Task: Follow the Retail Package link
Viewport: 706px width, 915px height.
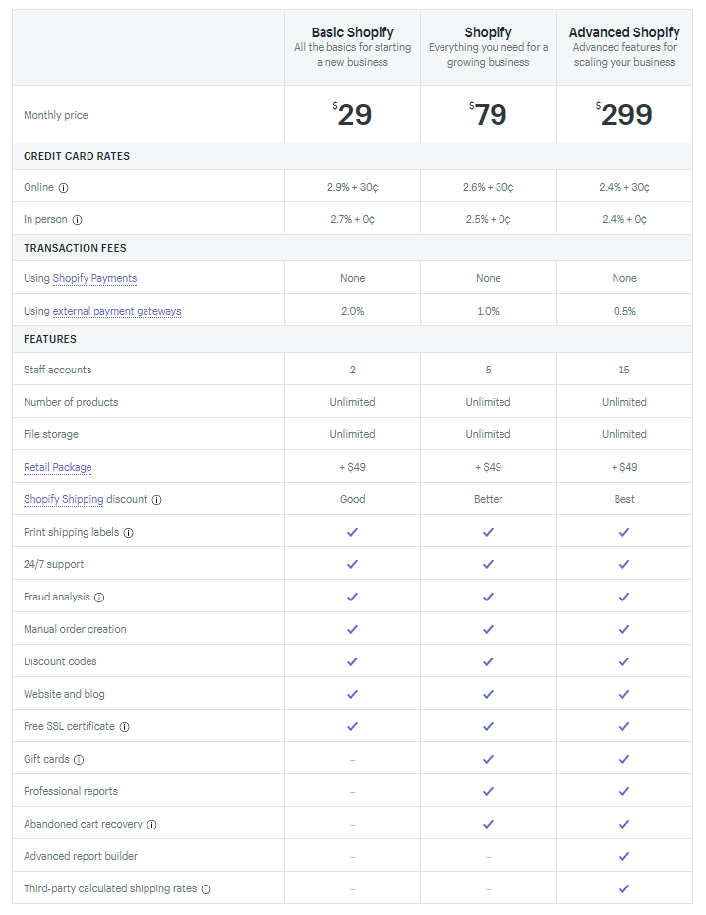Action: click(58, 467)
